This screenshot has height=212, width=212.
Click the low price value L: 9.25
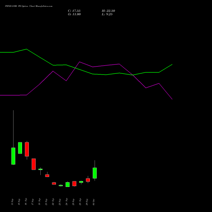[x=107, y=14]
